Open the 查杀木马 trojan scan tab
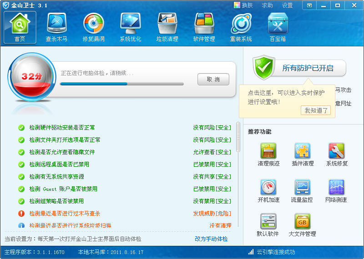This screenshot has height=259, width=364. coord(56,27)
